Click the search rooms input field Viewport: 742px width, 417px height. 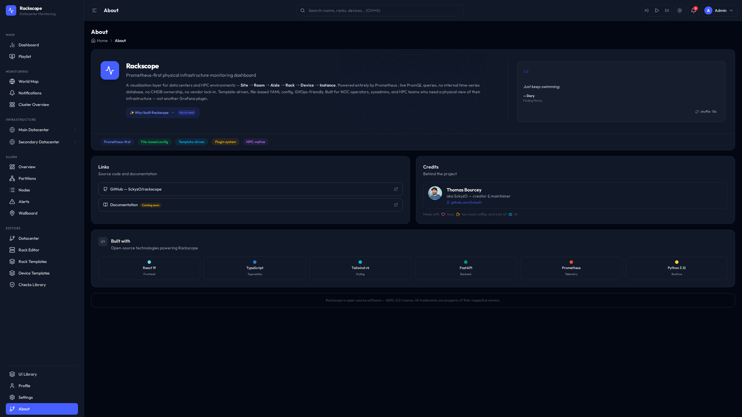pos(380,10)
